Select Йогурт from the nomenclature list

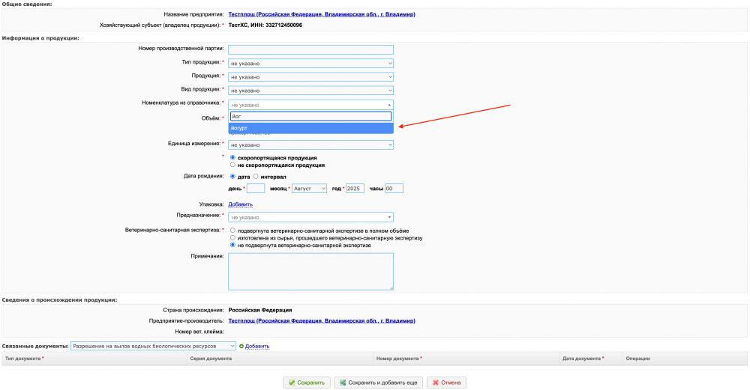310,128
